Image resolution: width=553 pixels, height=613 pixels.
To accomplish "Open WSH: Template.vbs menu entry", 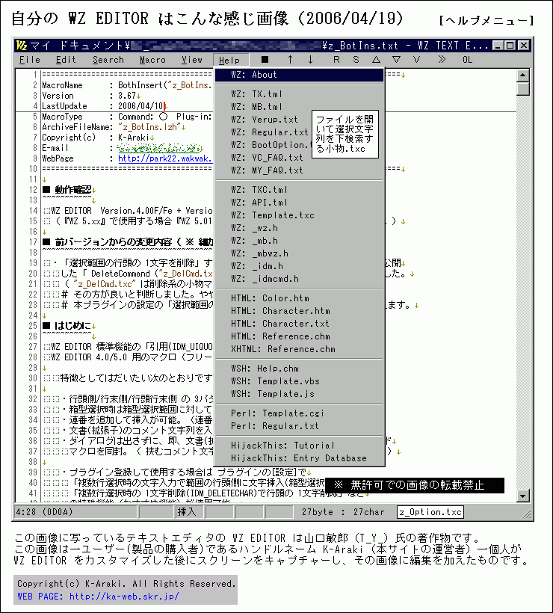I will [300, 381].
